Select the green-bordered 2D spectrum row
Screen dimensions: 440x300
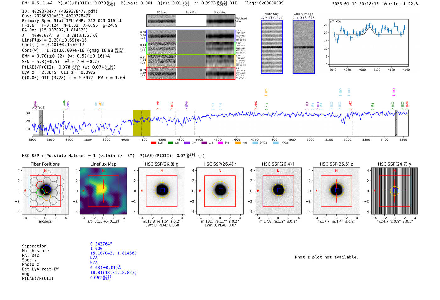point(191,48)
